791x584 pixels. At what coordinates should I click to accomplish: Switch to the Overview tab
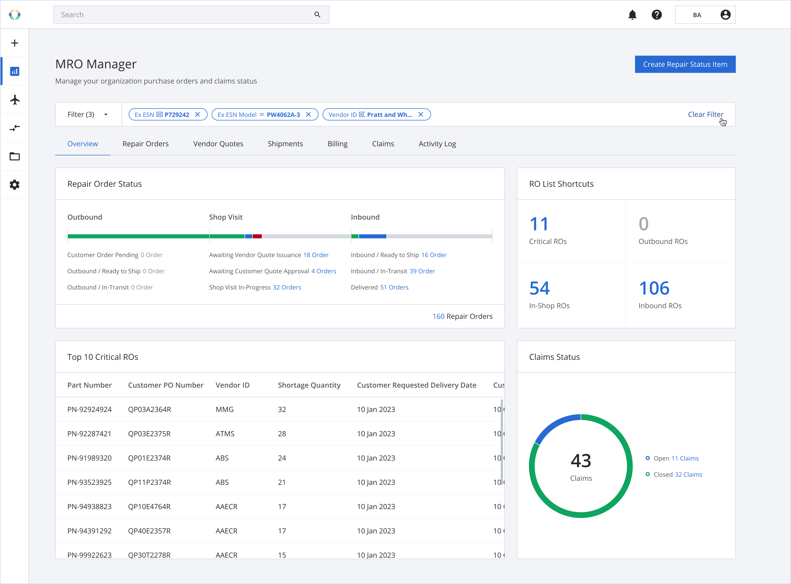click(x=83, y=144)
